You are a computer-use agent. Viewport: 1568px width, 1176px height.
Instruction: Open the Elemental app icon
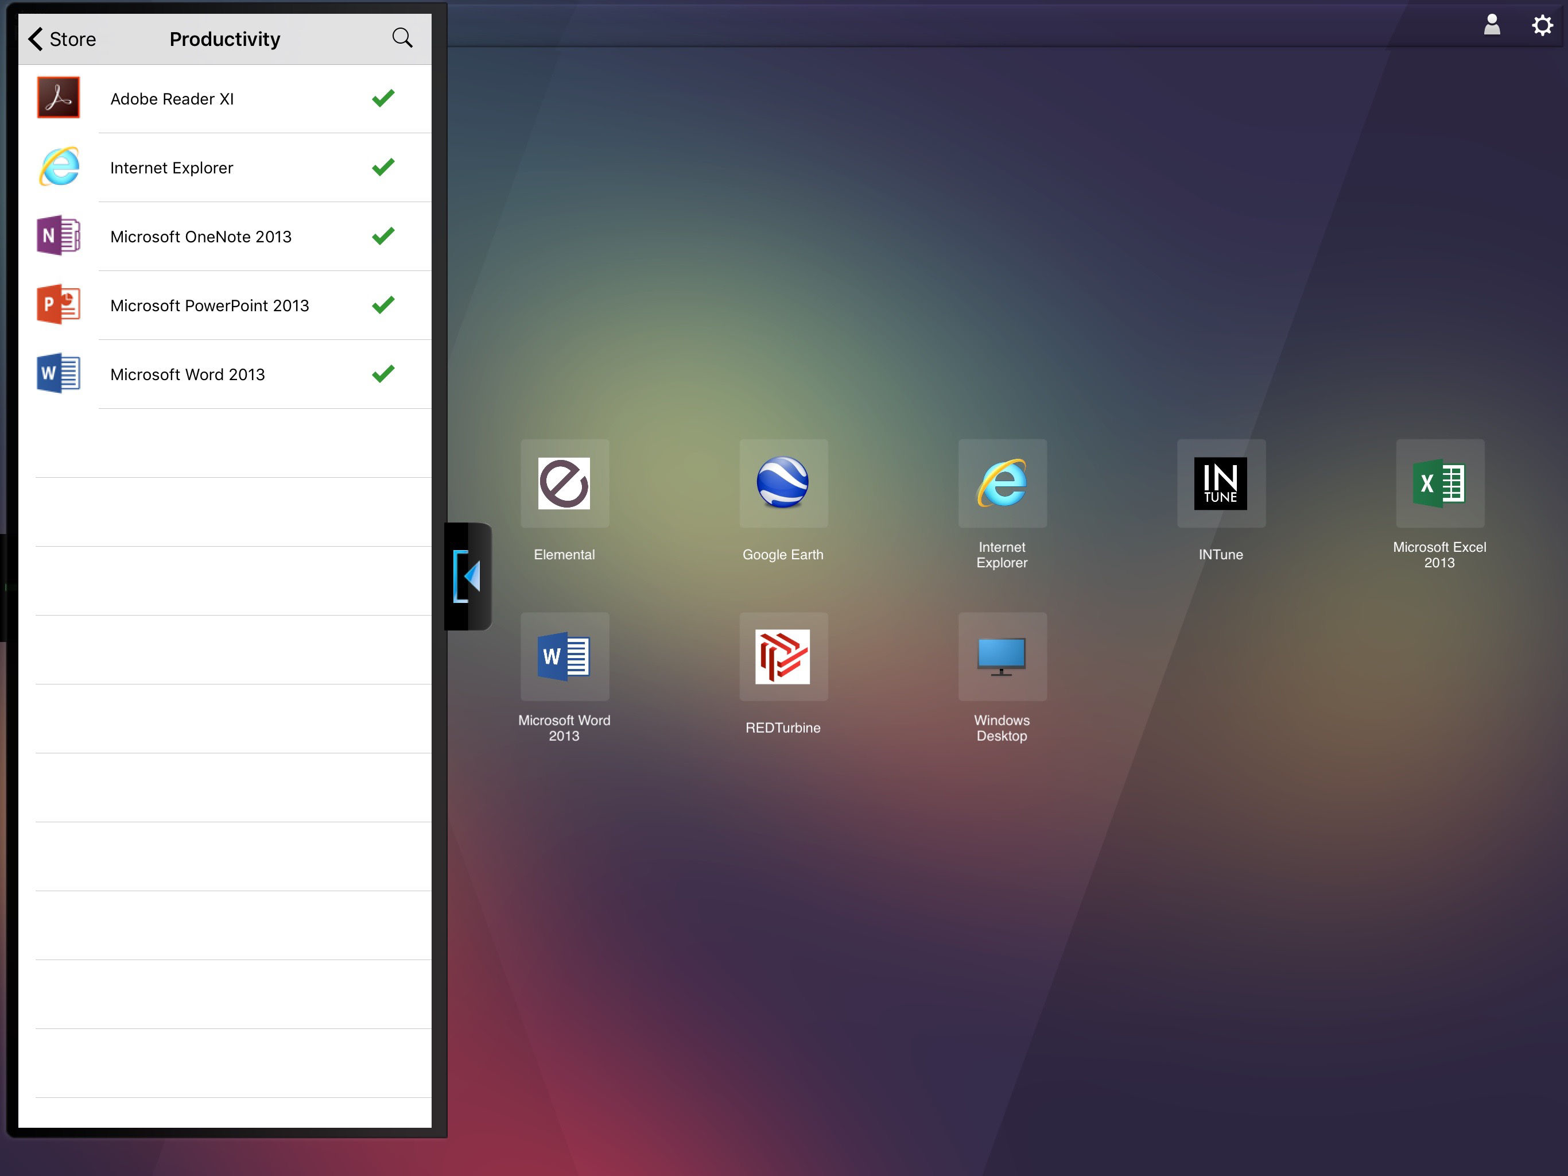point(564,483)
